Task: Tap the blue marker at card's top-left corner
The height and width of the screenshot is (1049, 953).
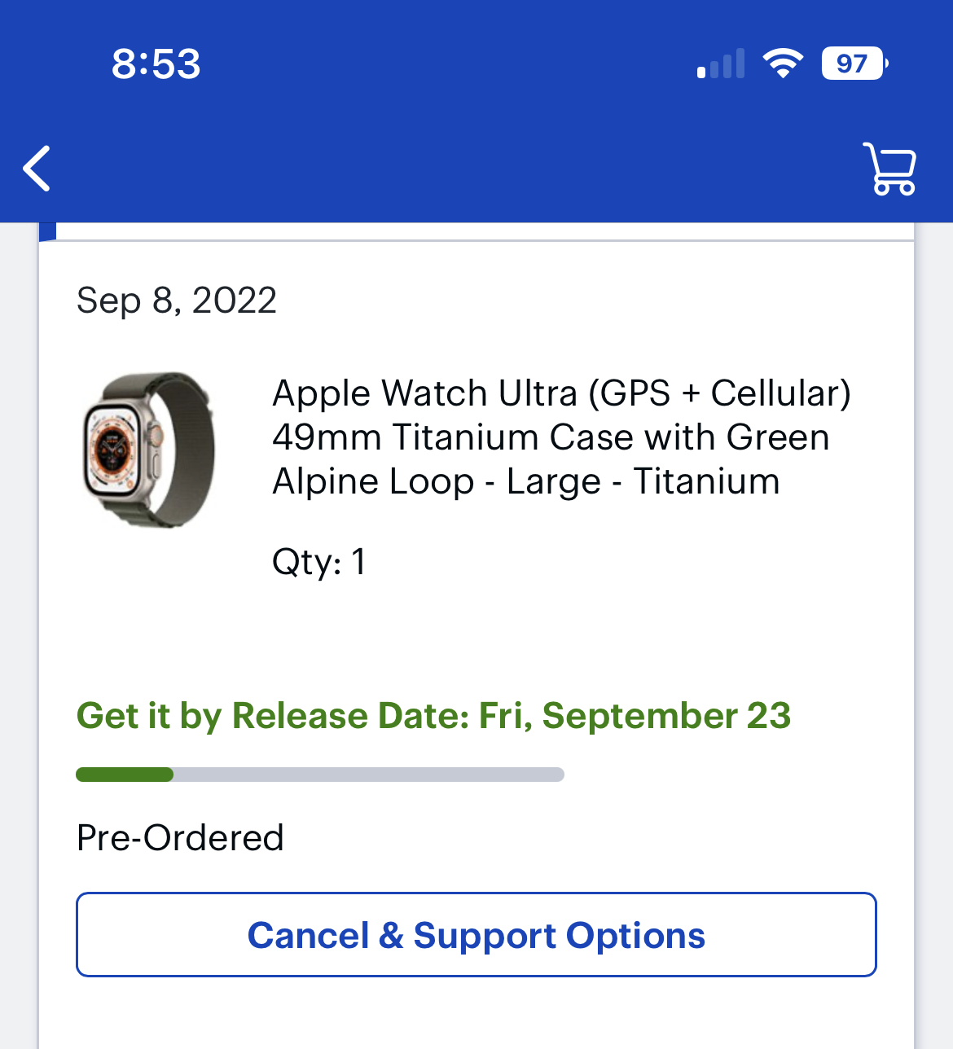Action: tap(47, 232)
